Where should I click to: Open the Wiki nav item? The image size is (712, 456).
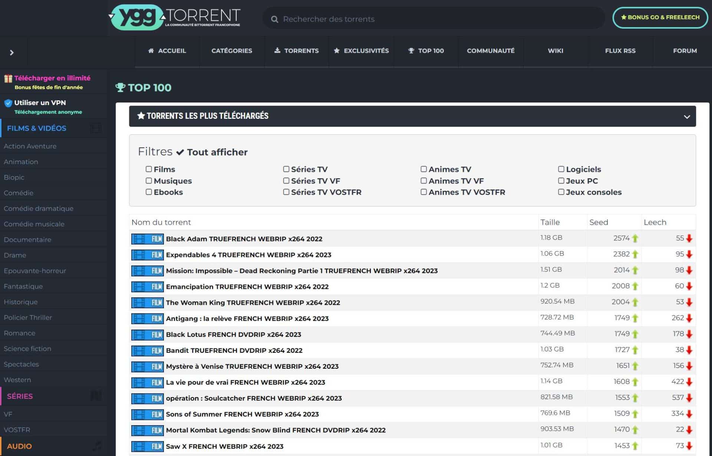tap(555, 51)
